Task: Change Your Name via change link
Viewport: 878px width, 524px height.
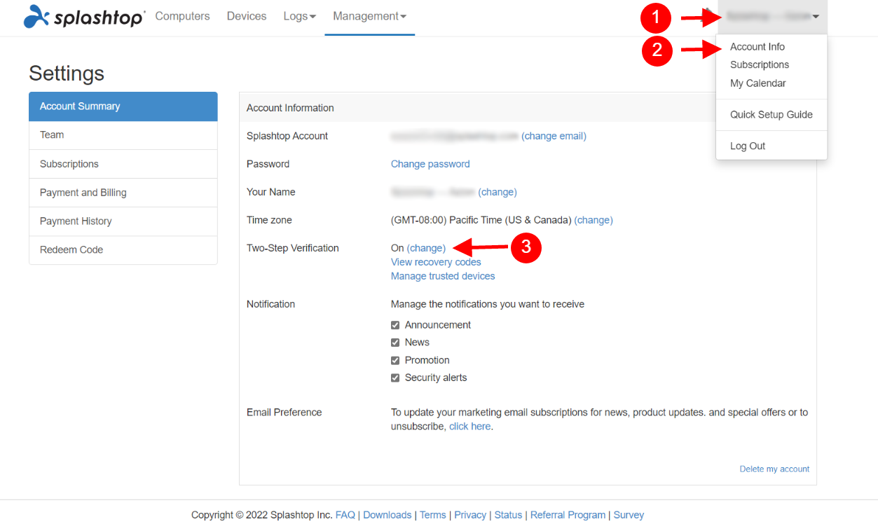Action: (498, 192)
